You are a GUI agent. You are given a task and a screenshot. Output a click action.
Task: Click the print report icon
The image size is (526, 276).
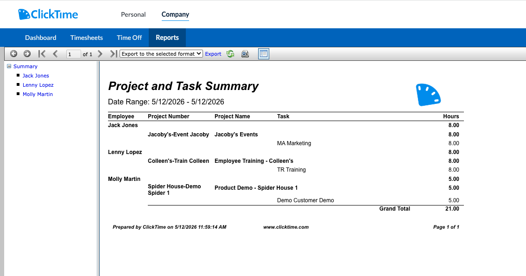click(245, 54)
